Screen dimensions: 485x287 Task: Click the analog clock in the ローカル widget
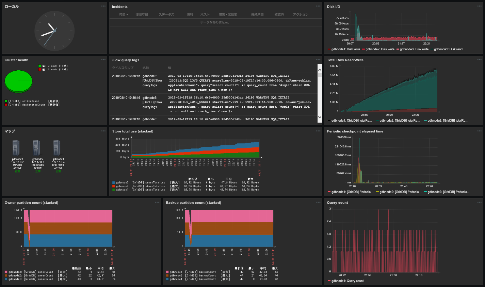click(54, 31)
